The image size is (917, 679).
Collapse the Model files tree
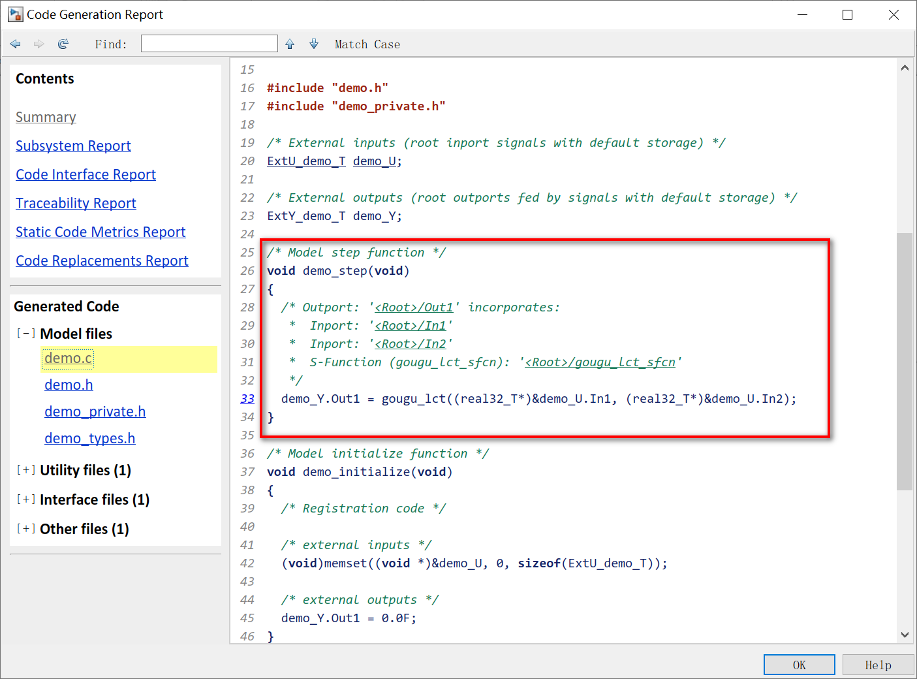25,333
